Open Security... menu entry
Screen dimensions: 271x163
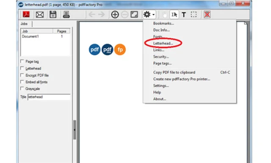(x=161, y=57)
